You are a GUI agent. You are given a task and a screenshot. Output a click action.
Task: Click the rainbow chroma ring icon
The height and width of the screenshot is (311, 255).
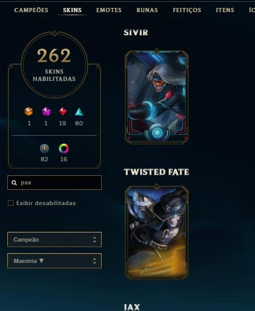64,149
